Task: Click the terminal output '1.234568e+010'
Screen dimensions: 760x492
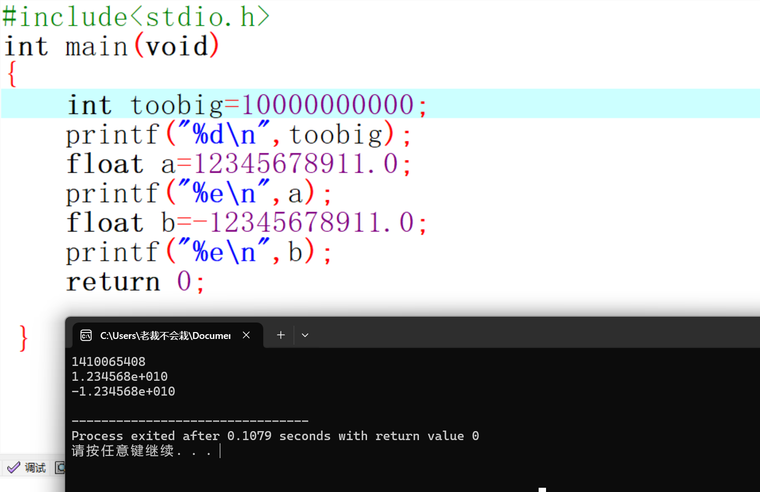Action: 120,377
